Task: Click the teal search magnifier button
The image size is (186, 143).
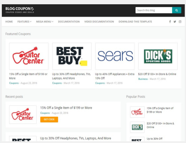Action: click(x=177, y=10)
